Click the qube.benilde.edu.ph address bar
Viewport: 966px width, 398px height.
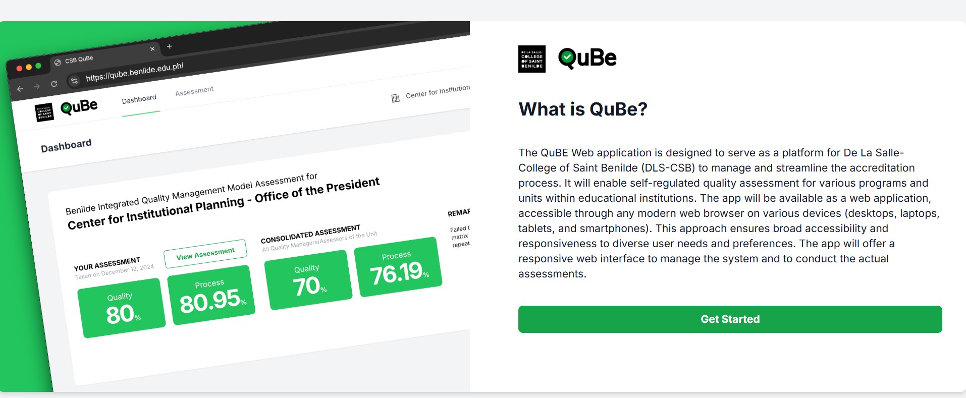(x=135, y=72)
